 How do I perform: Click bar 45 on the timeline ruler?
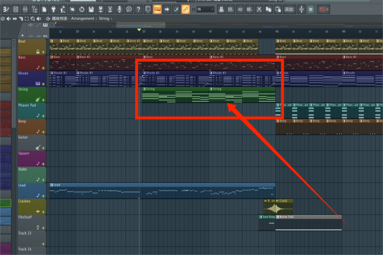[277, 32]
